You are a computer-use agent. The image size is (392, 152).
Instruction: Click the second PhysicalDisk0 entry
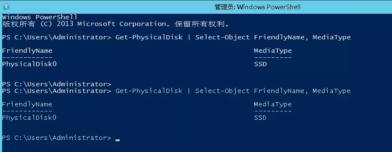pos(29,117)
